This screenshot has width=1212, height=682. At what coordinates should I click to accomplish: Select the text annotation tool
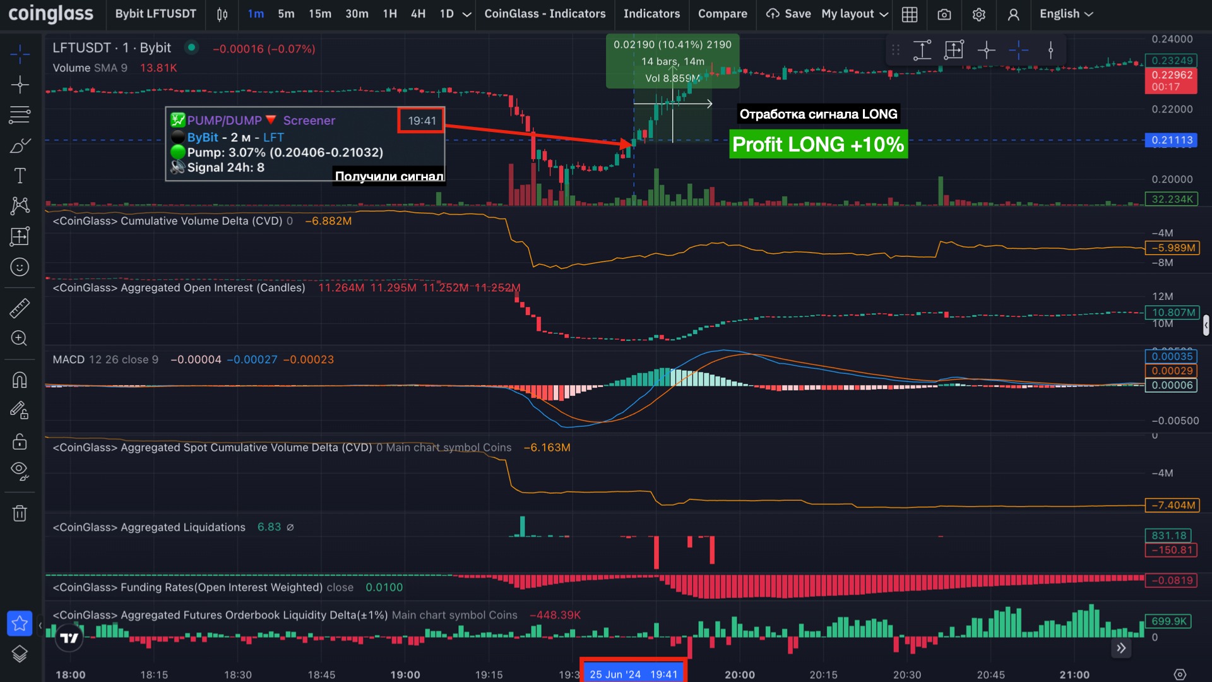pyautogui.click(x=20, y=176)
